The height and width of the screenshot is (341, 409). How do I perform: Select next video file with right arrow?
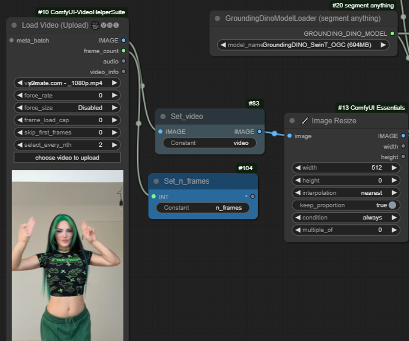click(115, 83)
